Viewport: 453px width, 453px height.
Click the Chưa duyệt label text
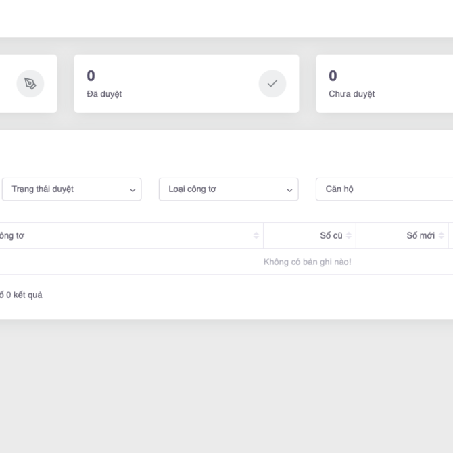tap(352, 94)
